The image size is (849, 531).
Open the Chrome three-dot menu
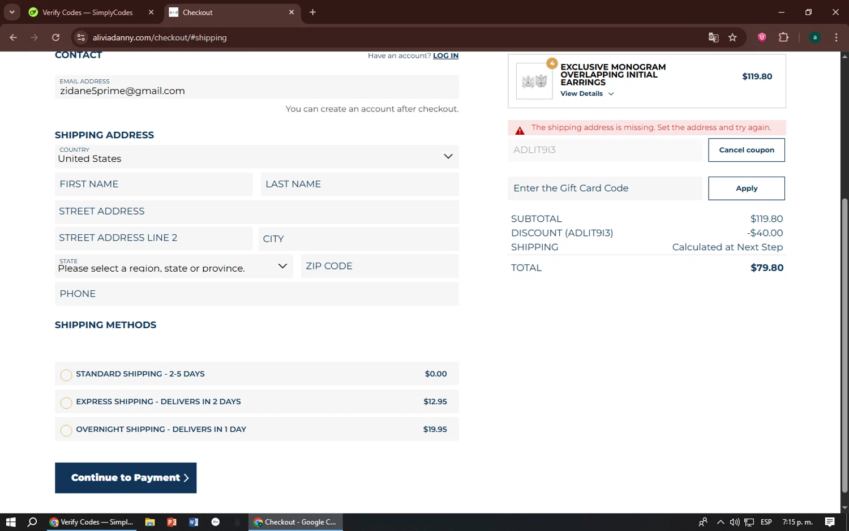[x=836, y=37]
